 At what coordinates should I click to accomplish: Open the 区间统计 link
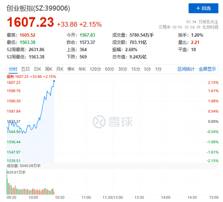click(x=186, y=69)
